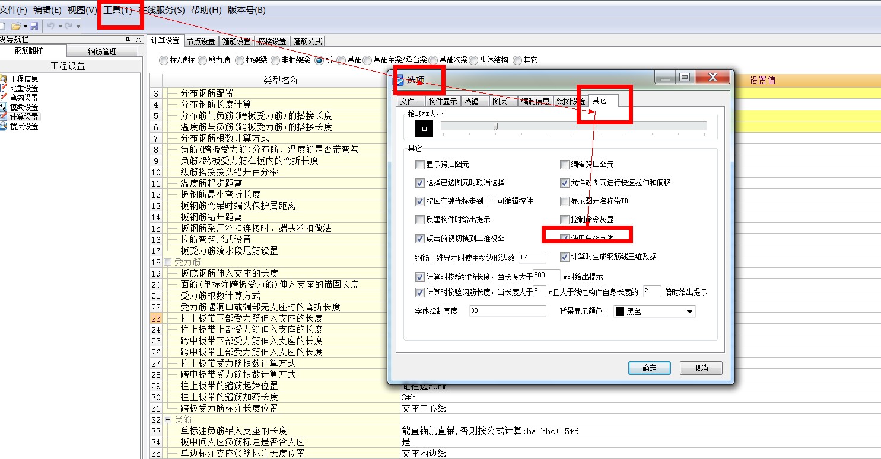Click the 取消 button
This screenshot has width=881, height=459.
(x=701, y=368)
